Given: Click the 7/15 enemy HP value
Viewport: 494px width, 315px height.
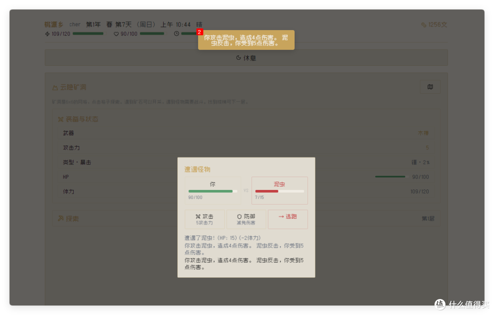Looking at the screenshot, I should [x=259, y=197].
